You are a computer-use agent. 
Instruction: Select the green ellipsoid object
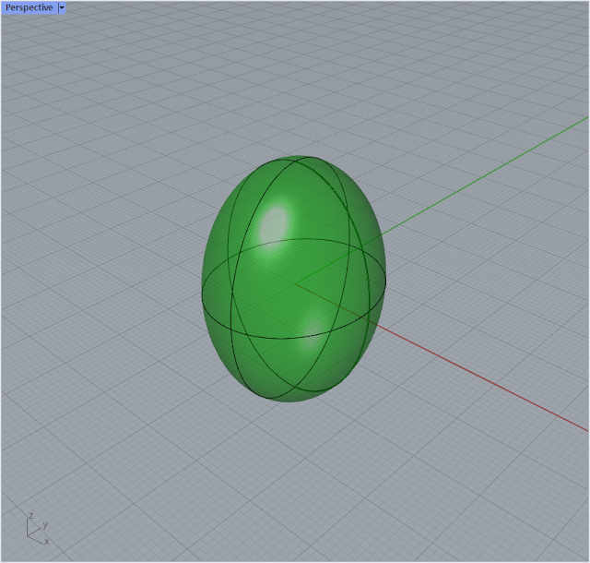coord(294,279)
